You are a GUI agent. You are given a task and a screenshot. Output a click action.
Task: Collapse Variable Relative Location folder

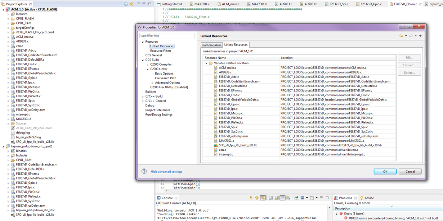pyautogui.click(x=206, y=63)
